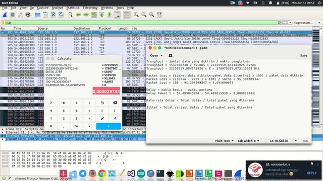
Task: Clear the display filter with X button
Action: pyautogui.click(x=280, y=23)
